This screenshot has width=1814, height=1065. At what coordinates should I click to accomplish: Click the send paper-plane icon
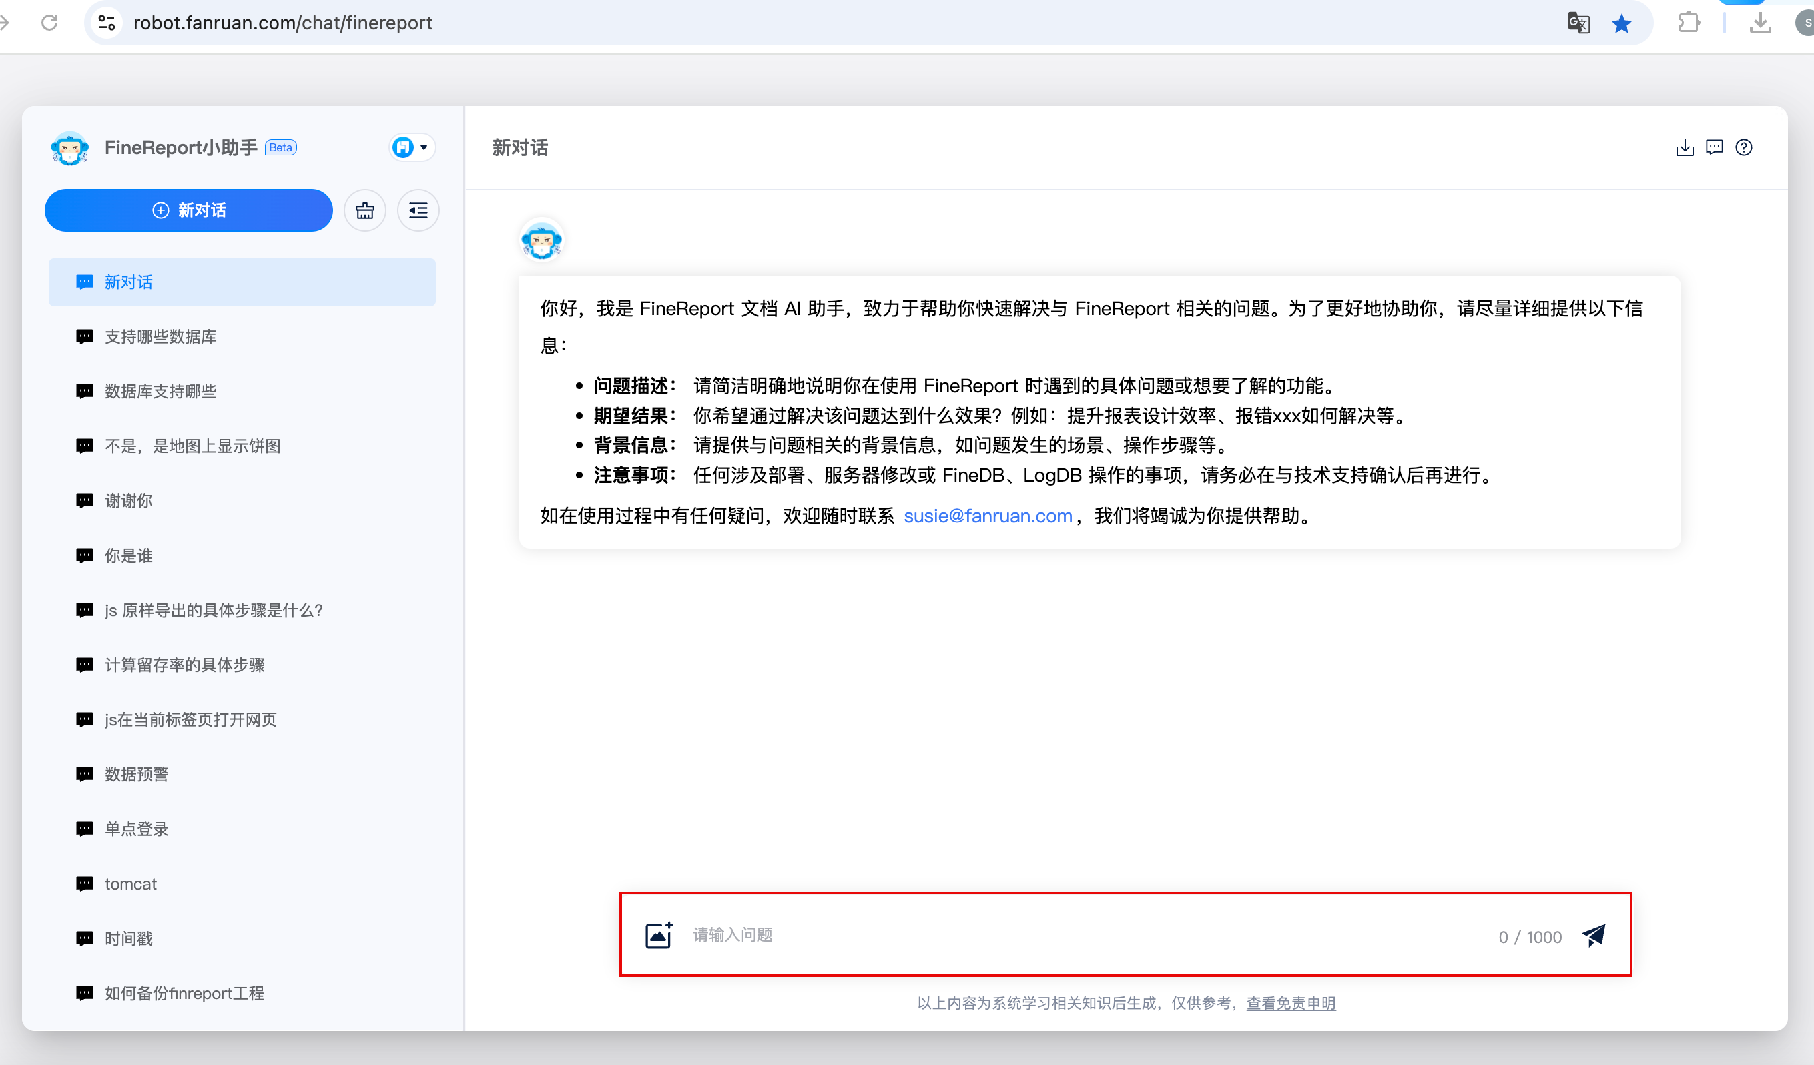point(1594,935)
